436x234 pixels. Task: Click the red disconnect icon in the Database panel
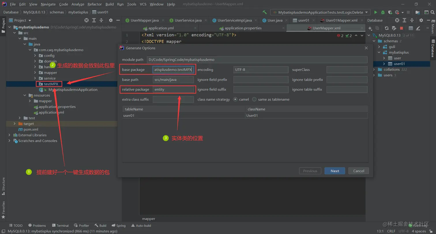(x=401, y=28)
